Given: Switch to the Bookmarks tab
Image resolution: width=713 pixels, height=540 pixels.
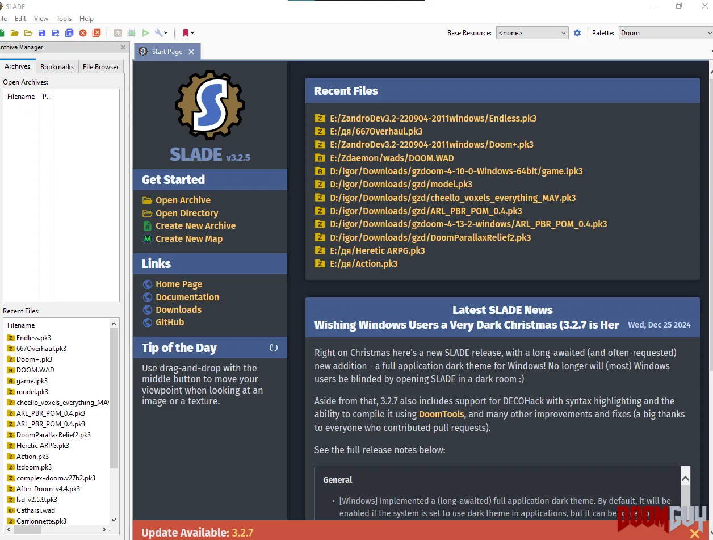Looking at the screenshot, I should coord(57,67).
